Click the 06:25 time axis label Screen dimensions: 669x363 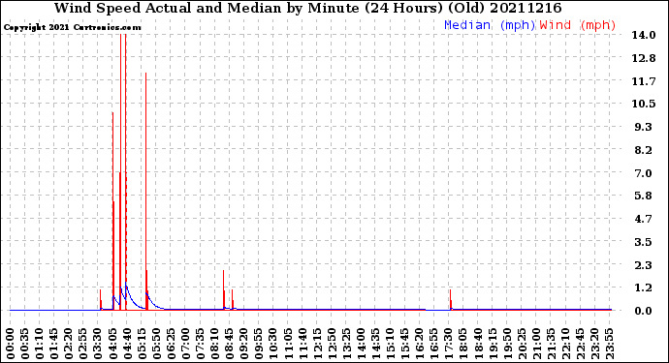171,343
